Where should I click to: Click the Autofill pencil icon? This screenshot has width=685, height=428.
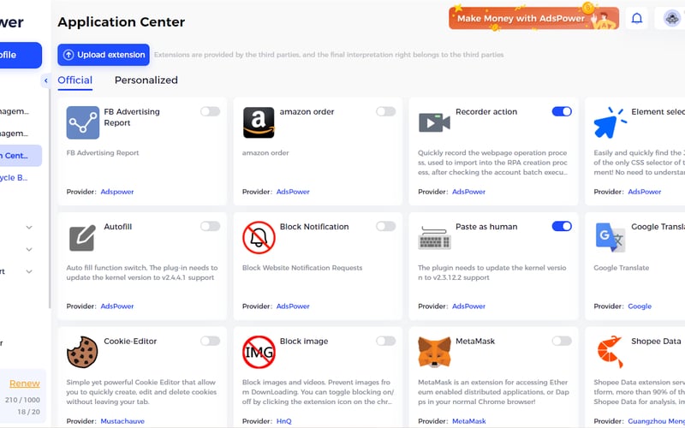click(x=82, y=238)
